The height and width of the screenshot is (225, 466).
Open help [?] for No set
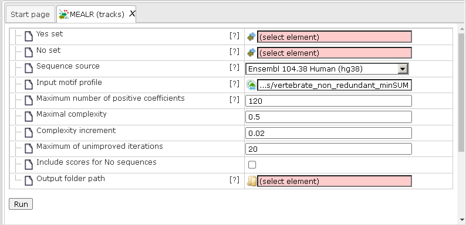pos(234,52)
